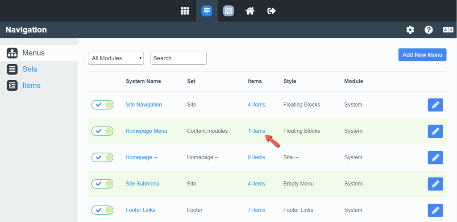Viewport: 457px width, 222px height.
Task: Expand truncated Homepage set ellipsis
Action: click(217, 158)
